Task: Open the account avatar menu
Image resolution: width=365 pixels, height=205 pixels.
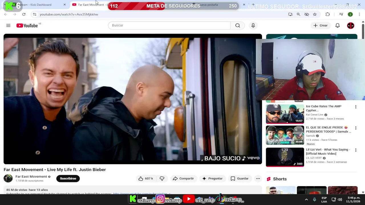Action: 350,25
